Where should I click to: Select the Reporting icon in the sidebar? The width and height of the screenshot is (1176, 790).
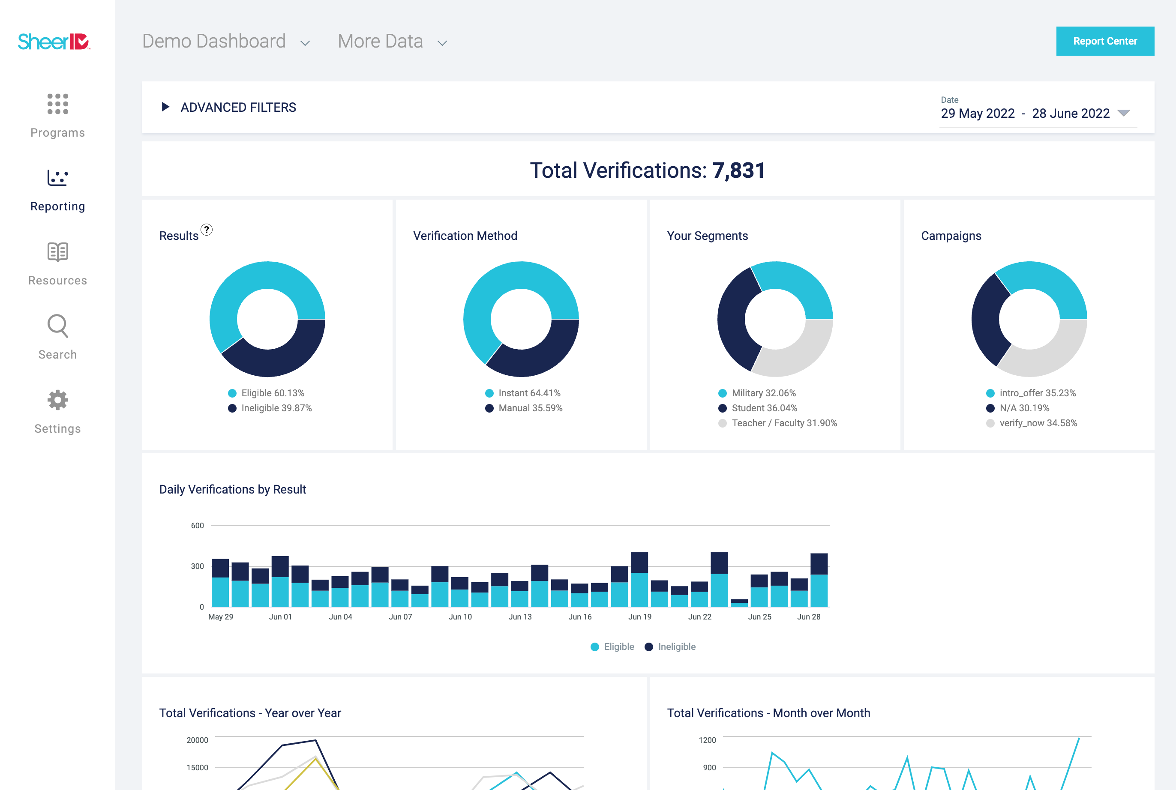click(x=57, y=177)
